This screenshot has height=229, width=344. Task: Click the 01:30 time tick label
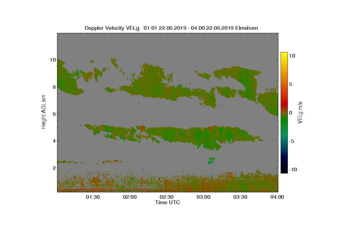coord(93,197)
